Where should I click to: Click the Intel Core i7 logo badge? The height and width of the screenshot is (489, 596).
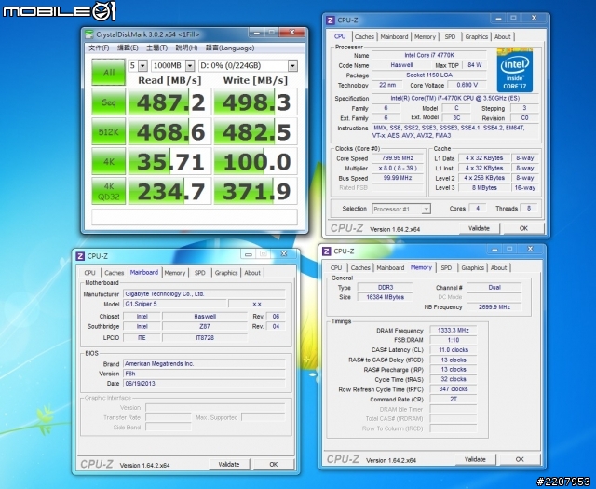pos(515,71)
